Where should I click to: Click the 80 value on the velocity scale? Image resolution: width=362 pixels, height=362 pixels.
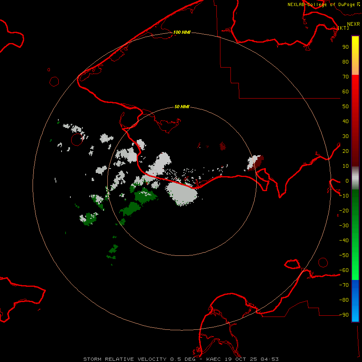[x=346, y=62]
